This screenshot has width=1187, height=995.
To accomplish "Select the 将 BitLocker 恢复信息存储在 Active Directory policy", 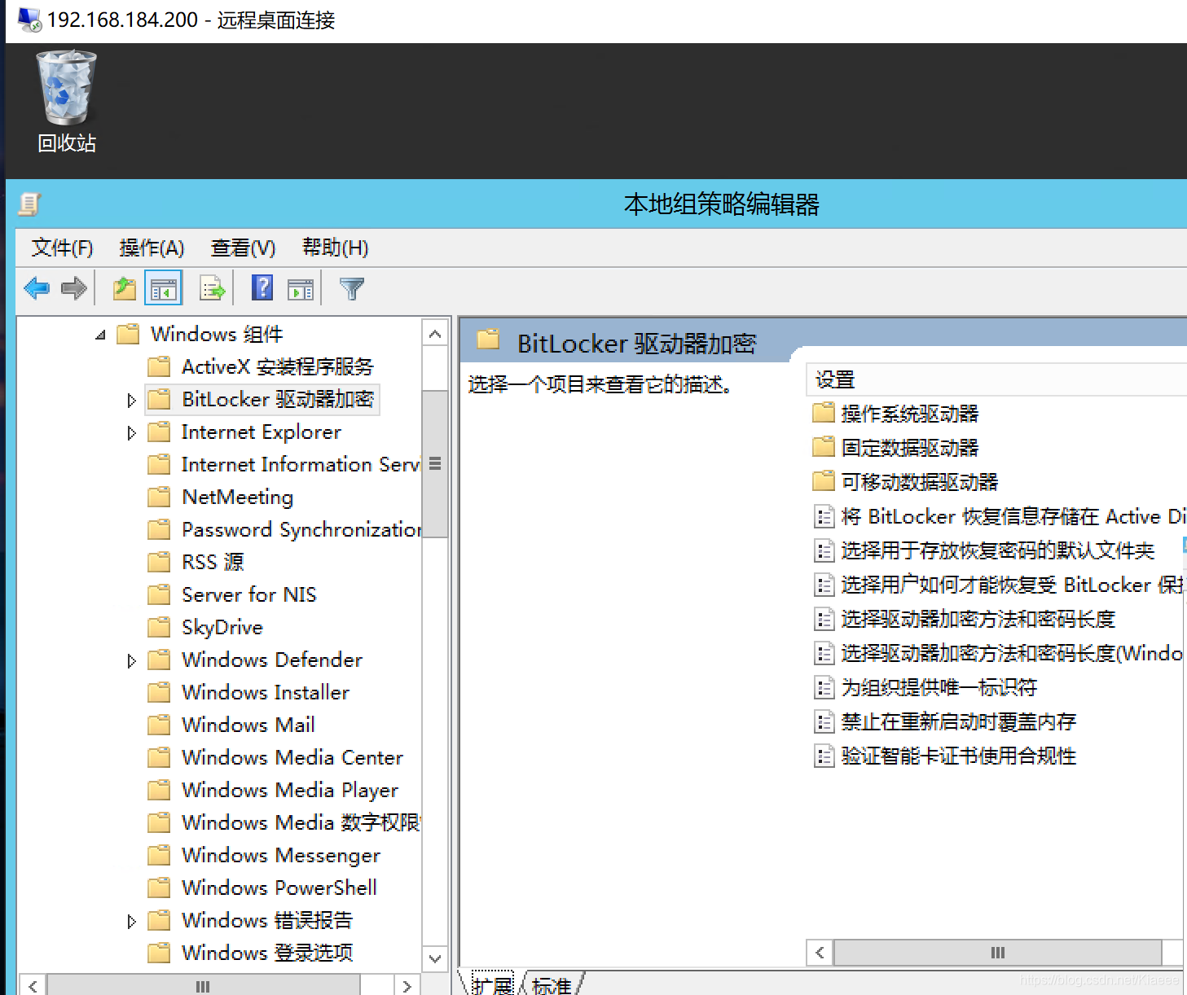I will pos(1012,516).
